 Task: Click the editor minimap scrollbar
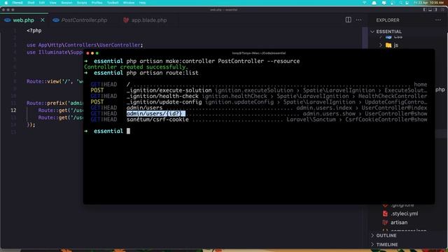pyautogui.click(x=365, y=38)
